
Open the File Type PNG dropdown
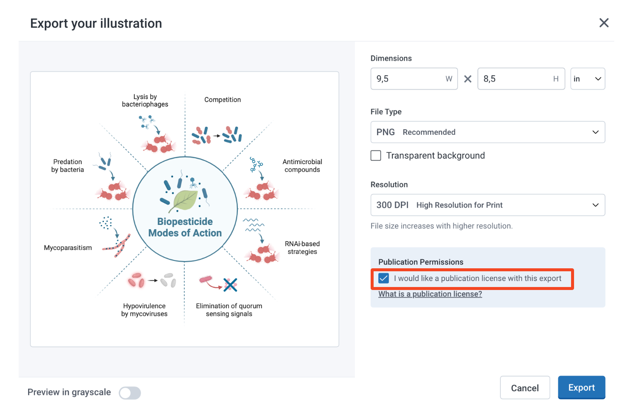488,132
